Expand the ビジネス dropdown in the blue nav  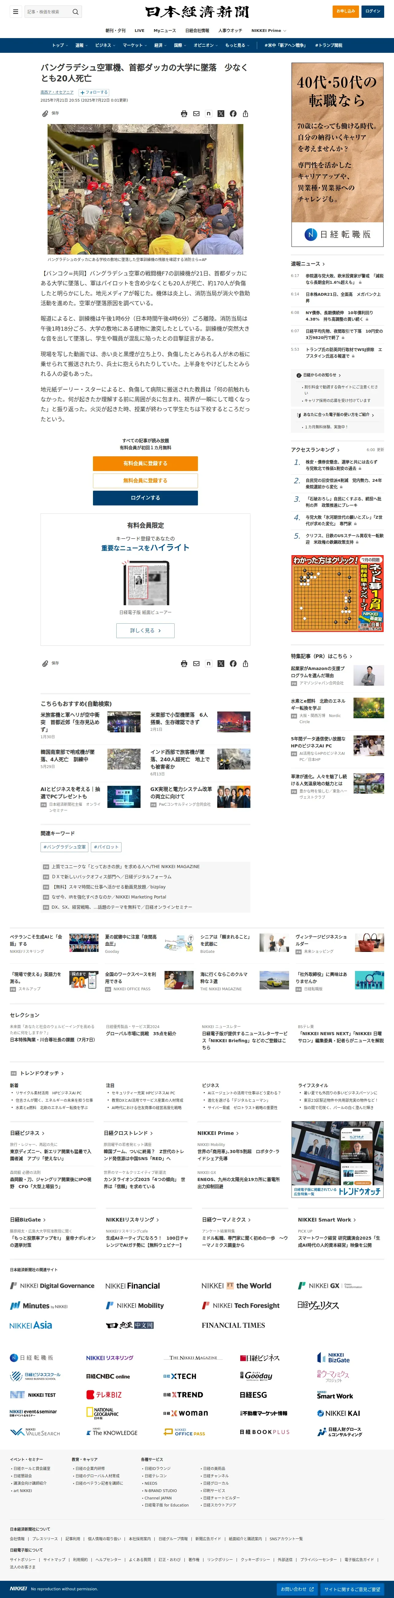[106, 45]
